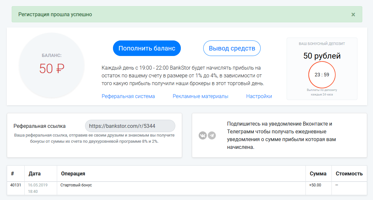The width and height of the screenshot is (373, 200).
Task: Click the Дата column header
Action: click(x=35, y=174)
